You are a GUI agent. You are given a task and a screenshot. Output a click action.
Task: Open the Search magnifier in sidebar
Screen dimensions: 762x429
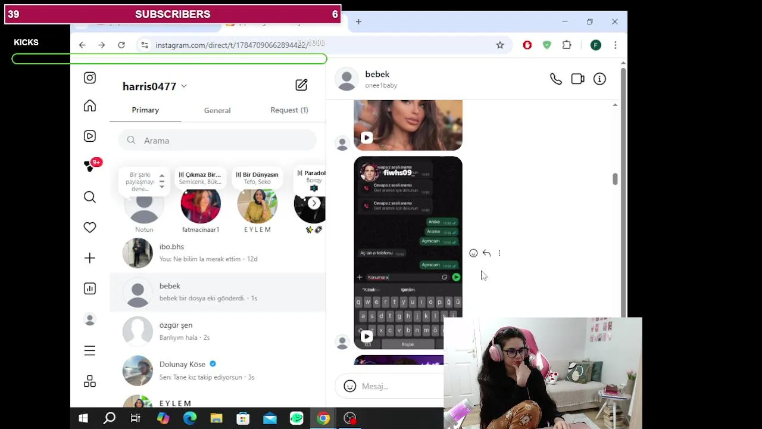click(x=90, y=197)
